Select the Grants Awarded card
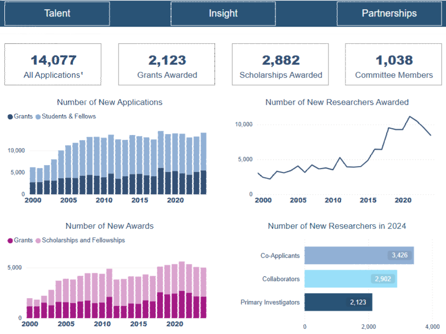 click(167, 65)
